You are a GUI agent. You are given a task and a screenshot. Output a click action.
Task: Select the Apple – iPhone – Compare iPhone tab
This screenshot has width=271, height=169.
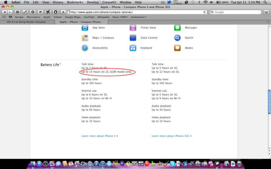coord(81,22)
